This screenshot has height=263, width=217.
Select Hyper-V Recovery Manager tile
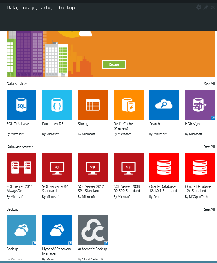(x=57, y=230)
